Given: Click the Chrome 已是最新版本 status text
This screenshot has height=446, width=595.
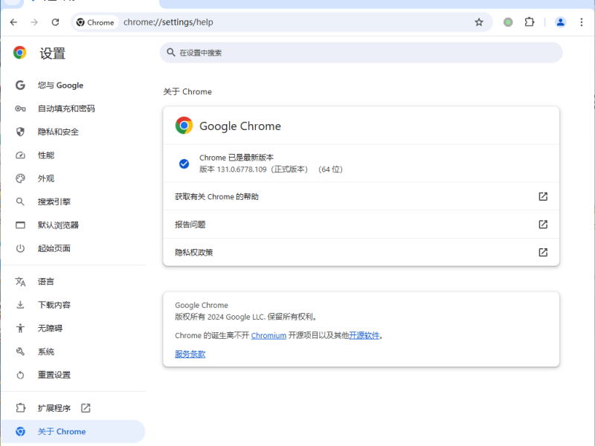Looking at the screenshot, I should point(237,158).
